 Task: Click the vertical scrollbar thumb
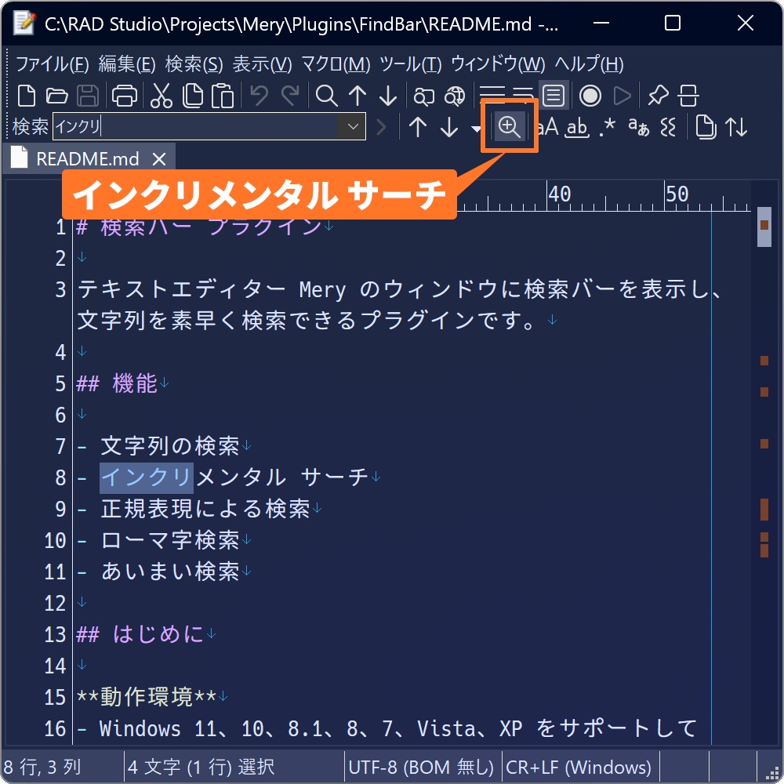[764, 227]
